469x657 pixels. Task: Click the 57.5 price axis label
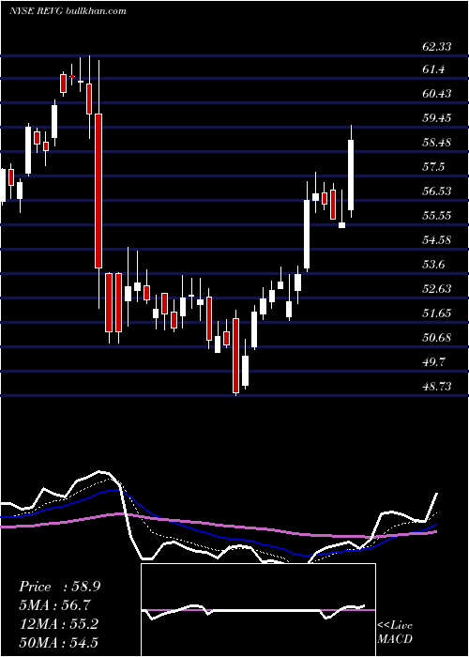pyautogui.click(x=433, y=167)
